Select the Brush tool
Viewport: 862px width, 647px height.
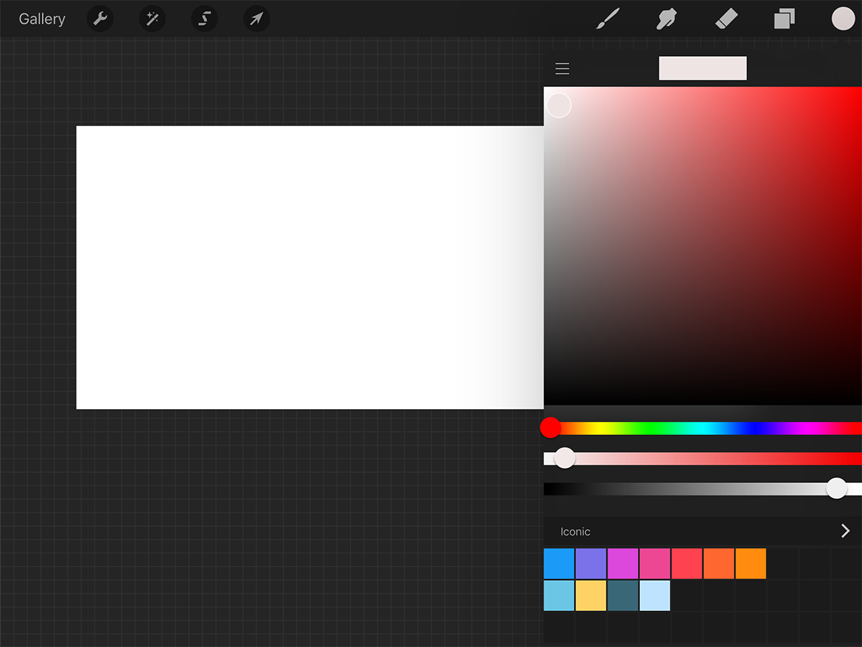(608, 19)
